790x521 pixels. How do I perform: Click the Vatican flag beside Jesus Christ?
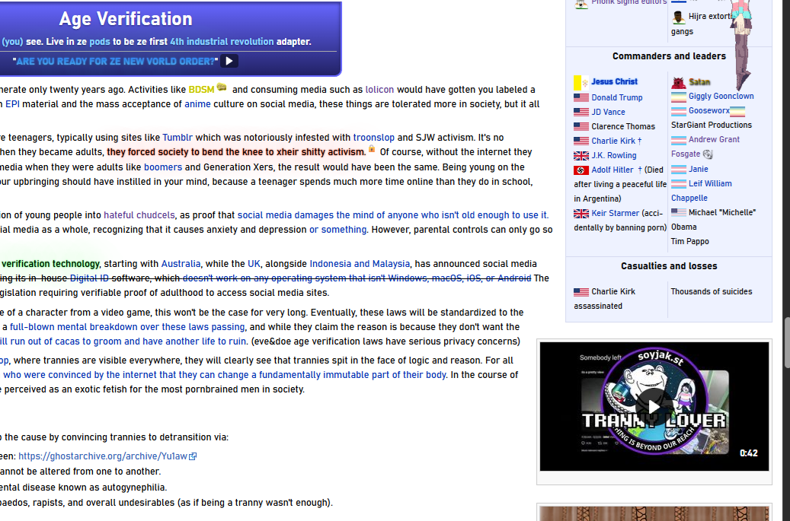pos(581,82)
